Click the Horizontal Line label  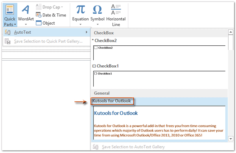(x=116, y=22)
